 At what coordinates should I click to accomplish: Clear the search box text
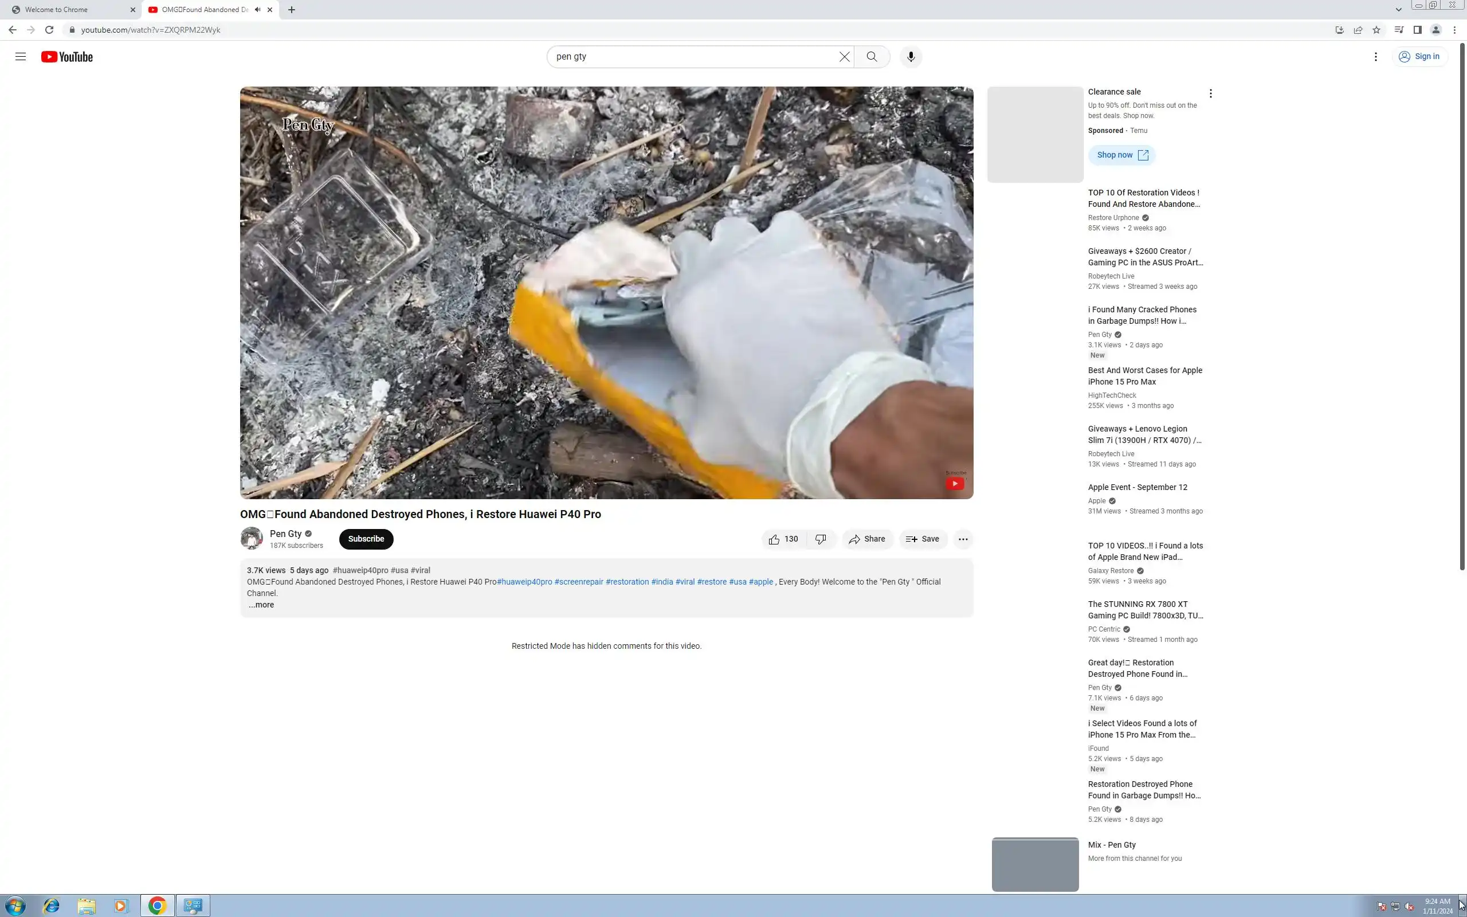point(844,56)
